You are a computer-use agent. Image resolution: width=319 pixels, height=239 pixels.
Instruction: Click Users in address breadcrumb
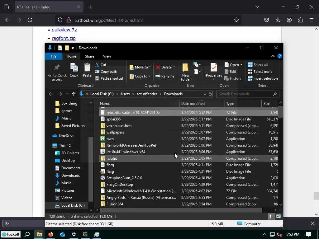(x=125, y=94)
